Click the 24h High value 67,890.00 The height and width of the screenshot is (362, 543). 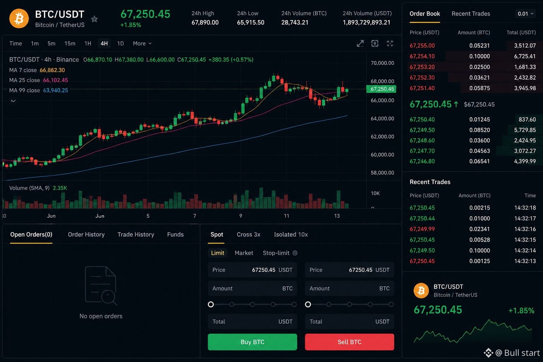[205, 22]
